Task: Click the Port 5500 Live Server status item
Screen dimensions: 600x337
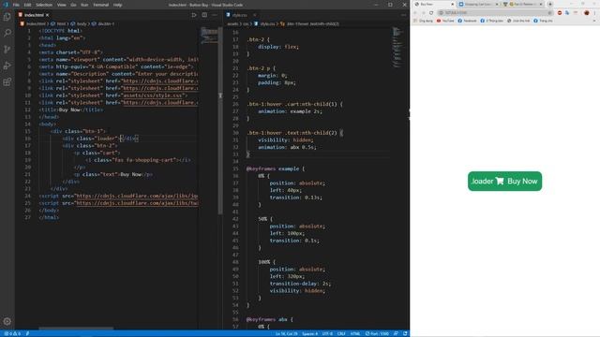Action: [377, 333]
